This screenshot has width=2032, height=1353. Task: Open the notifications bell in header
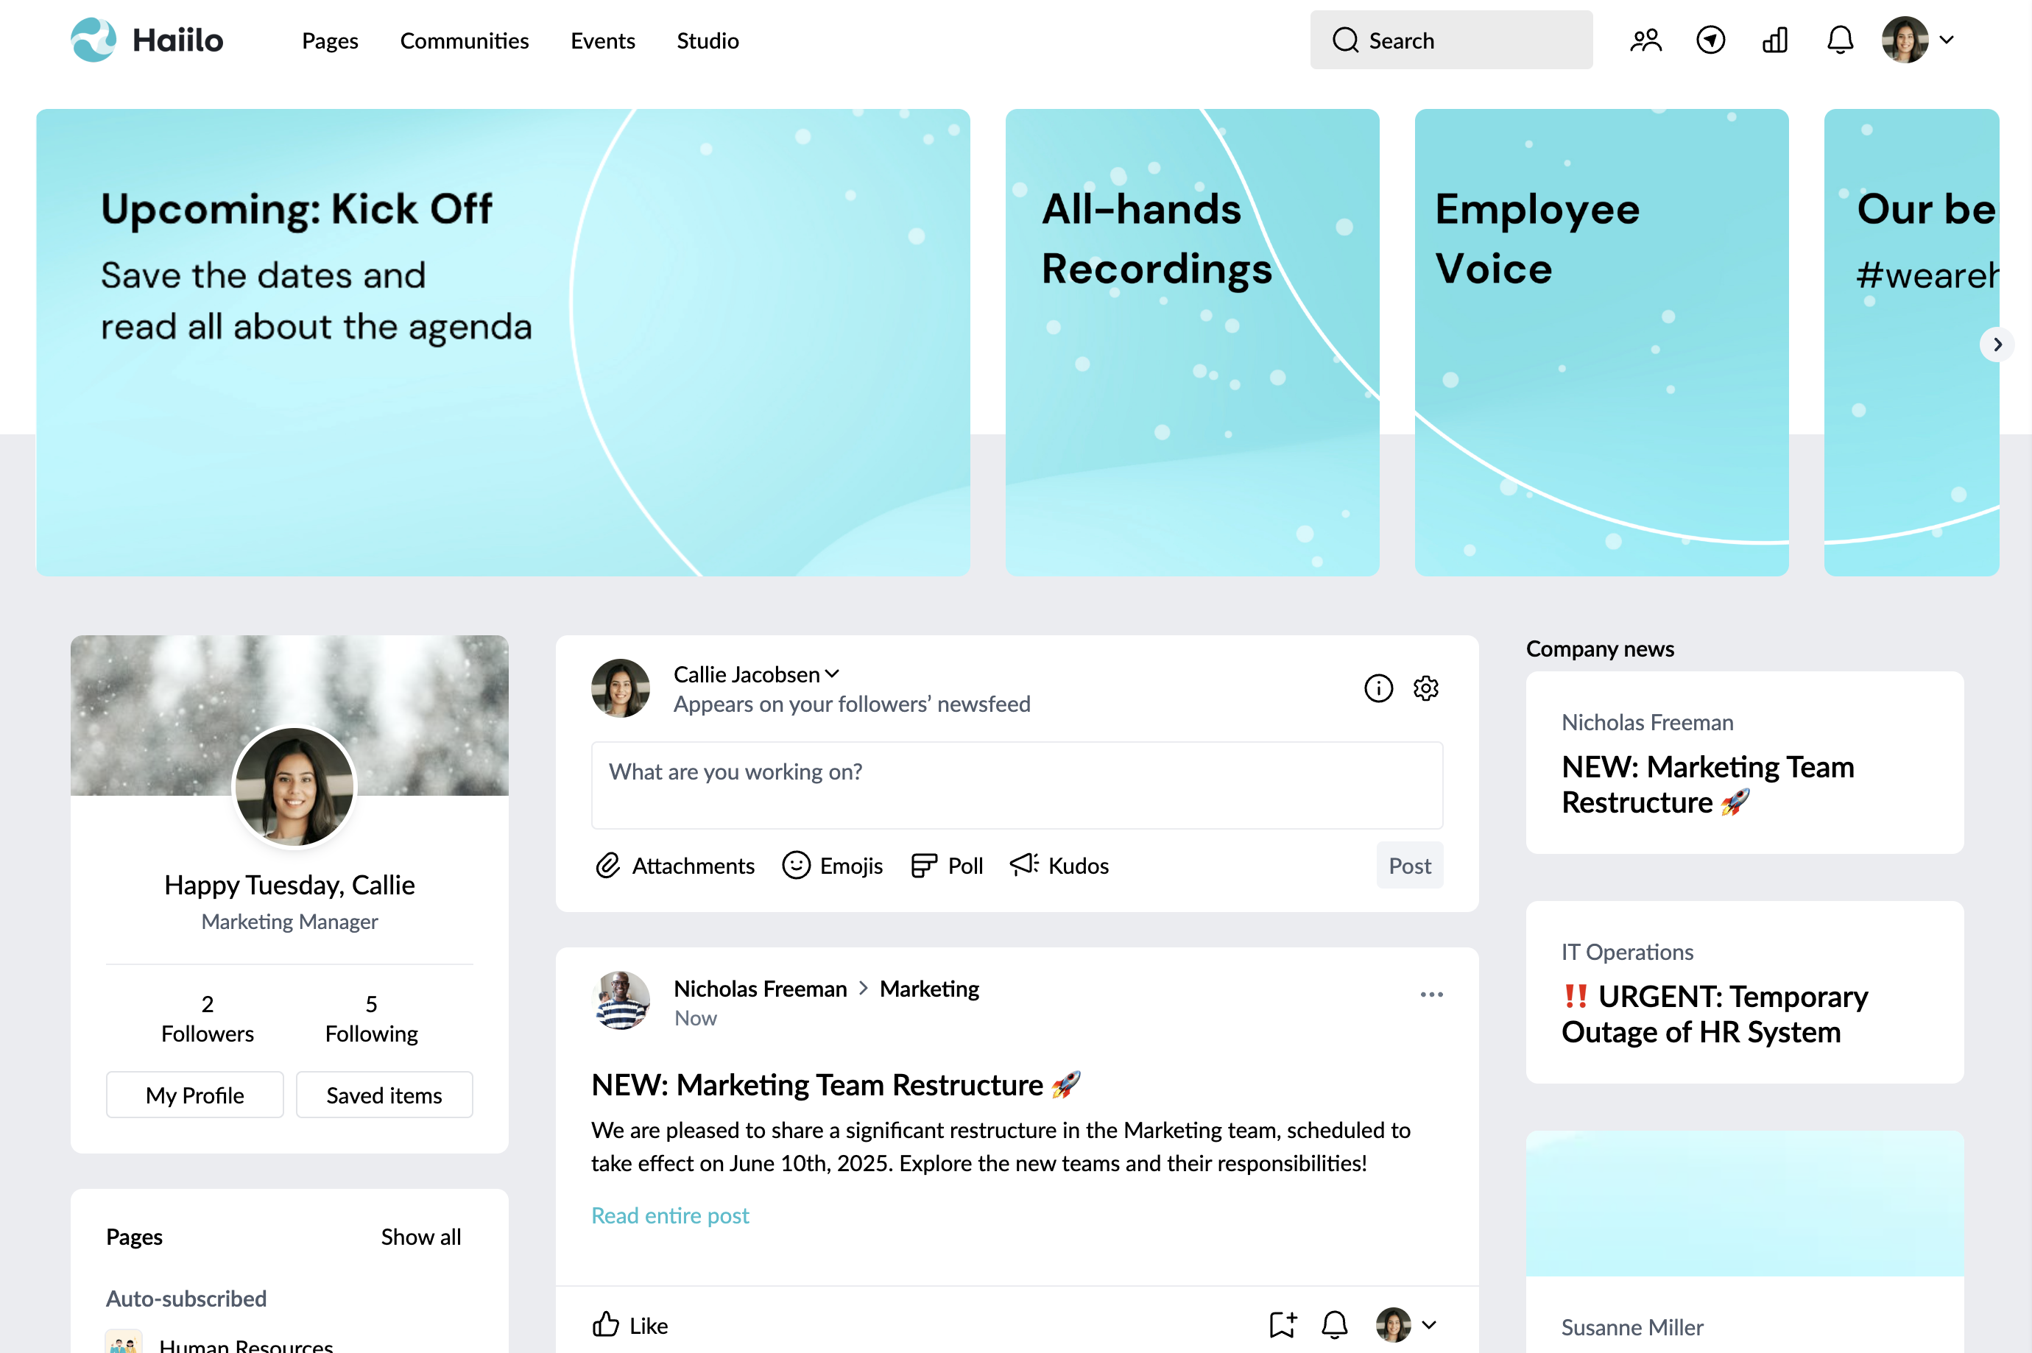[x=1840, y=40]
